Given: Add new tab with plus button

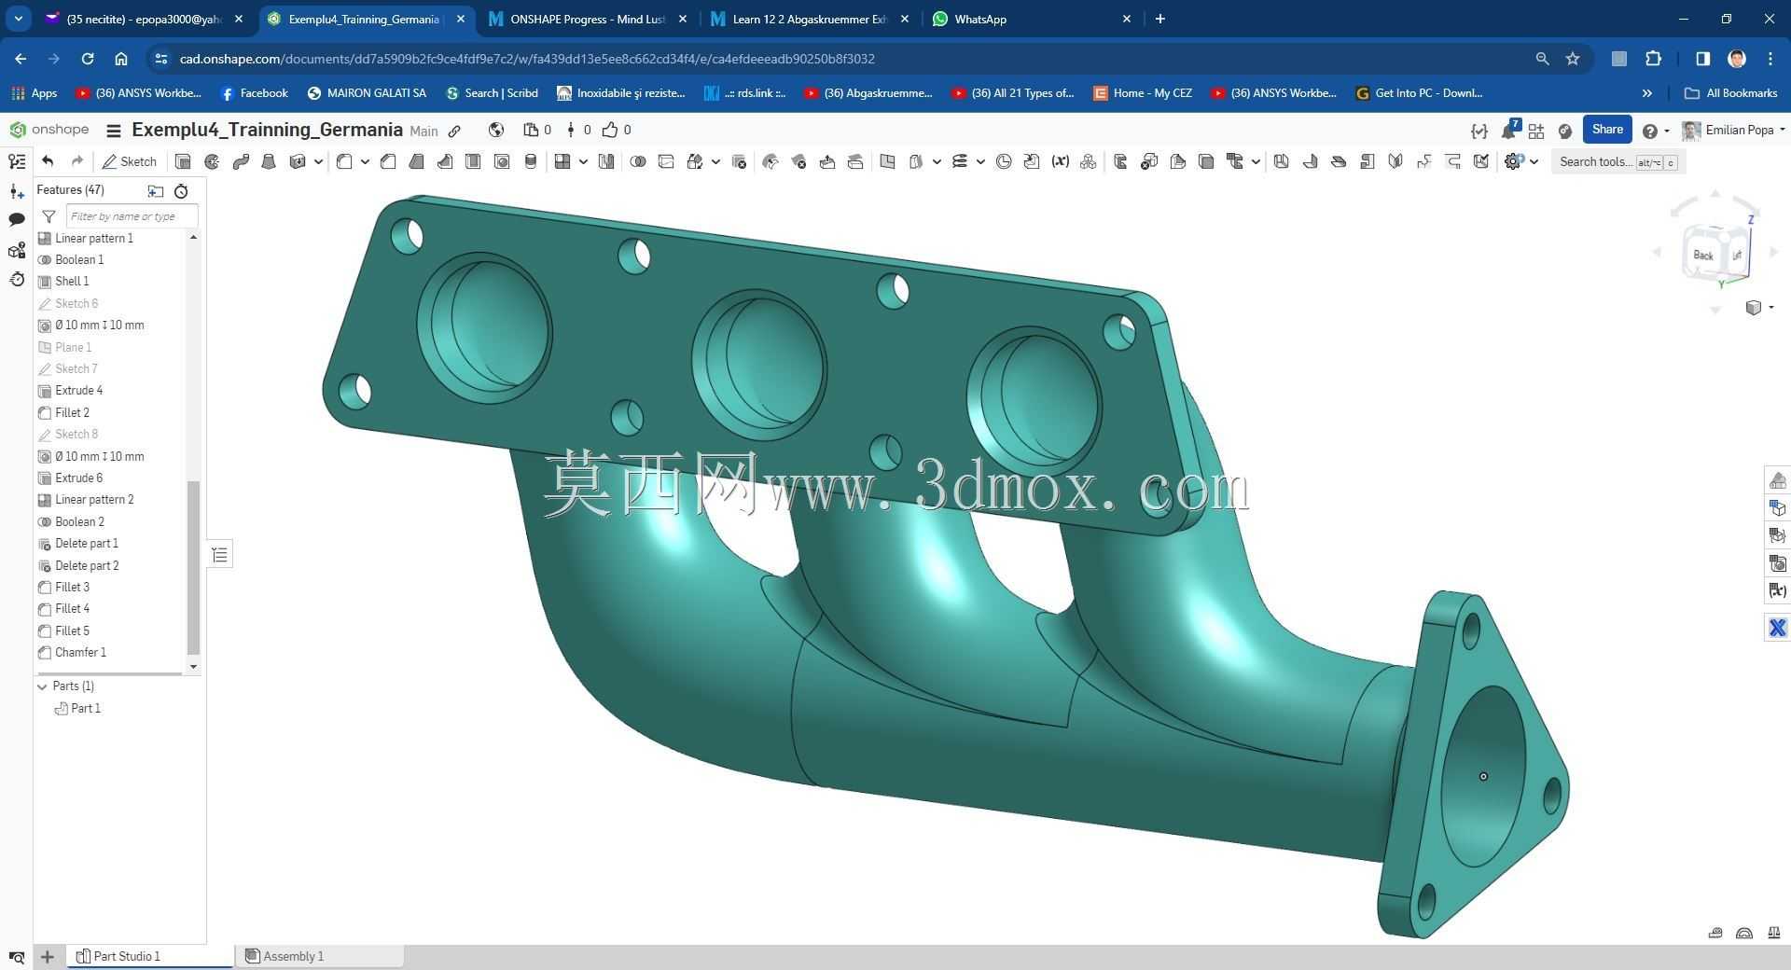Looking at the screenshot, I should click(1159, 19).
